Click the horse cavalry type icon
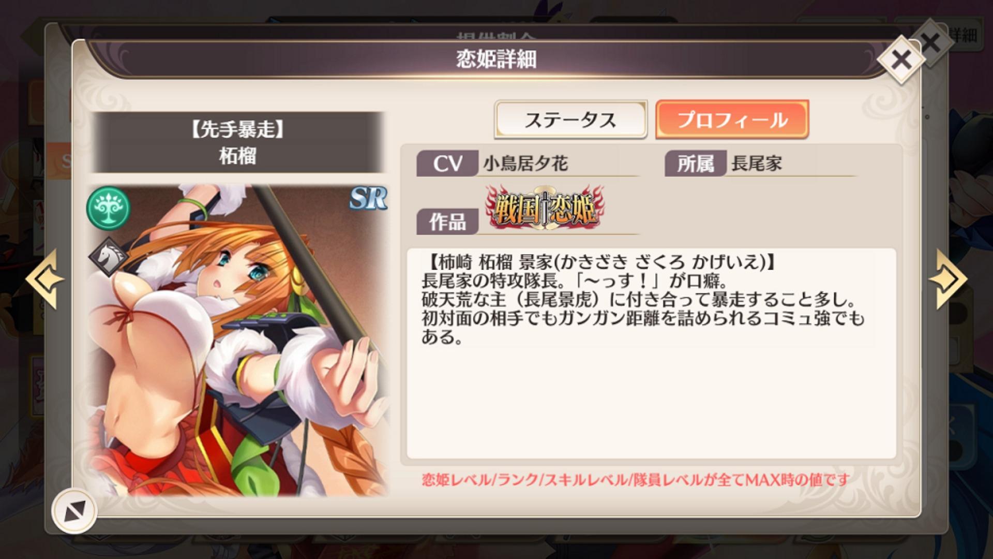This screenshot has width=993, height=559. (x=108, y=257)
